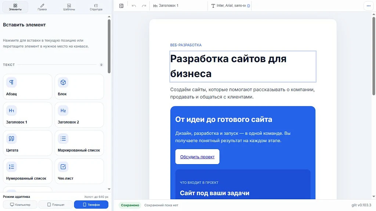
Task: Click the ТЕКСТ section count badge 9
Action: [101, 65]
